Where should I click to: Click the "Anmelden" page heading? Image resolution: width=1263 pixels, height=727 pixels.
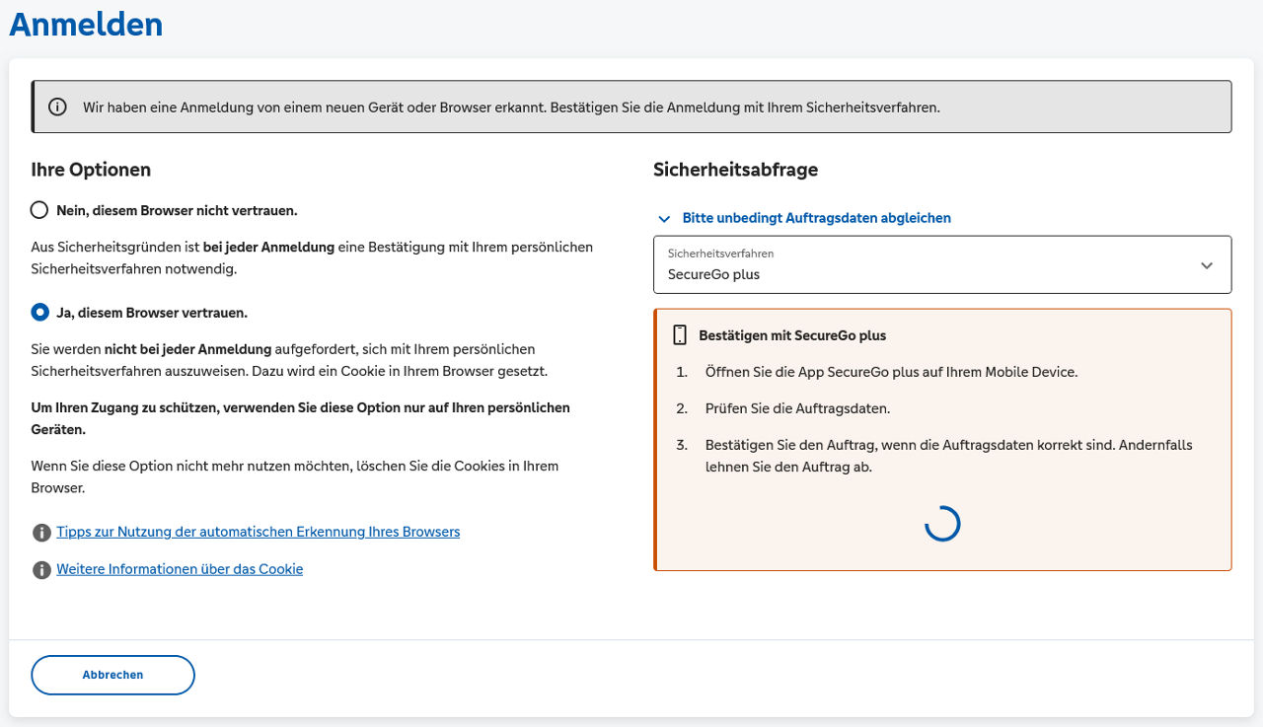pyautogui.click(x=85, y=24)
